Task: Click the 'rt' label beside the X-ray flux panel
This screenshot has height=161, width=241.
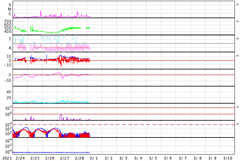Action: [x=238, y=5]
